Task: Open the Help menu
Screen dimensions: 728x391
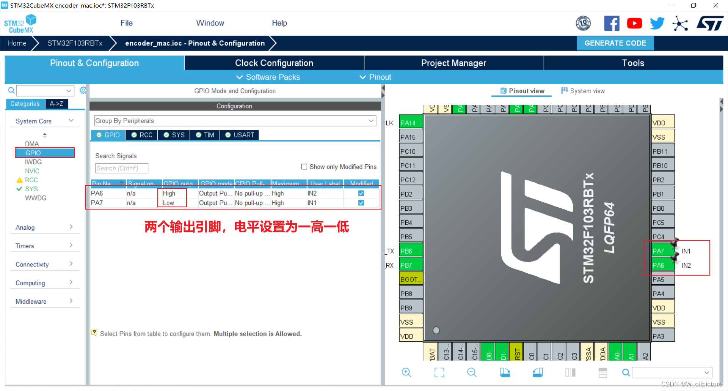Action: 279,23
